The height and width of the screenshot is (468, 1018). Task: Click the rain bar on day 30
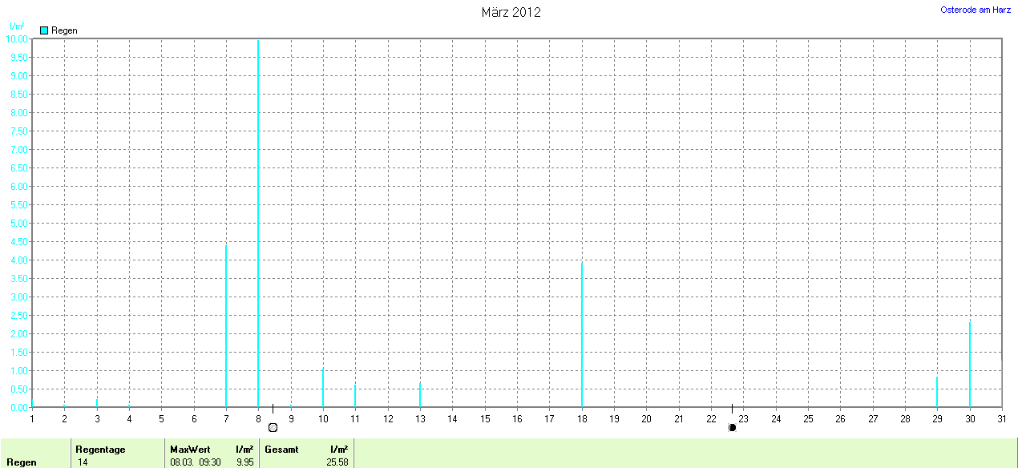click(x=970, y=365)
